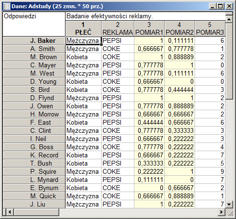Viewport: 236px width, 219px height.
Task: Click the Odpowiedzi info box
Action: point(34,24)
